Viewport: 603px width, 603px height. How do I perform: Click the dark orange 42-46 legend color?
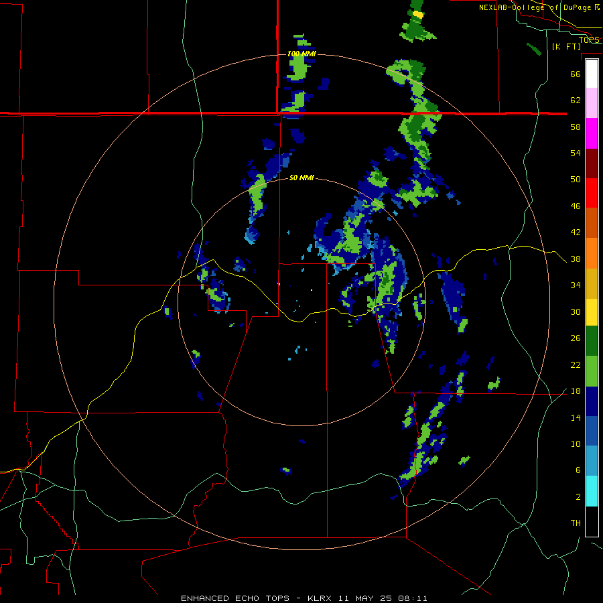(x=592, y=223)
